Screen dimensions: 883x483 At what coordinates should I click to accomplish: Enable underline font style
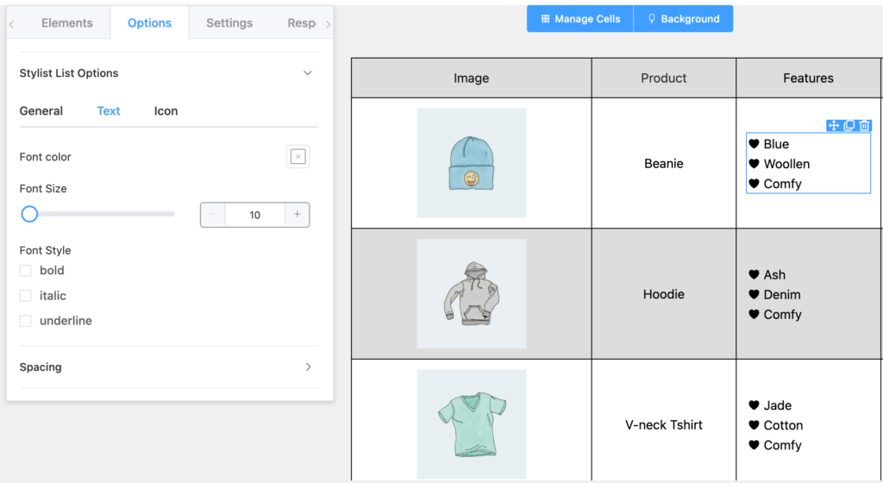click(x=25, y=321)
